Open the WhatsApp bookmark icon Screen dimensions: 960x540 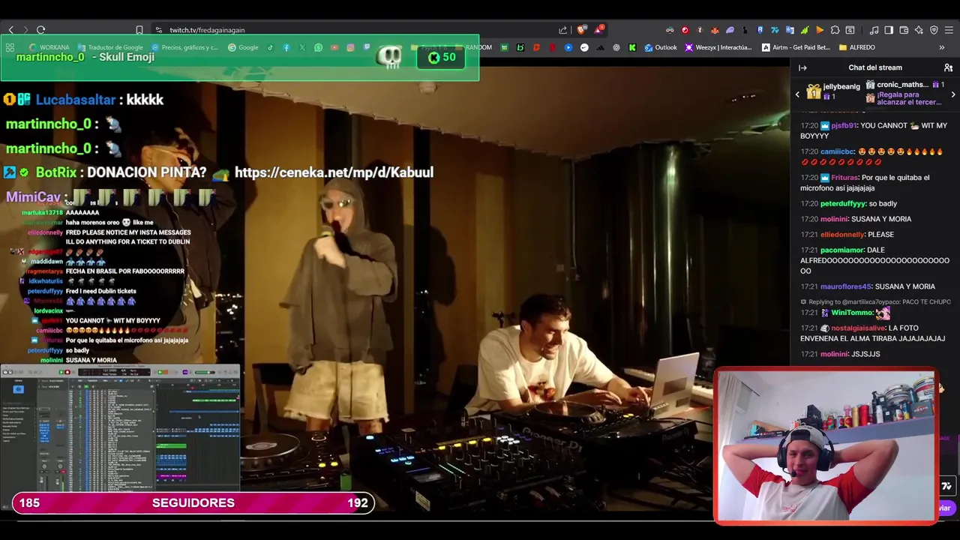(x=319, y=47)
